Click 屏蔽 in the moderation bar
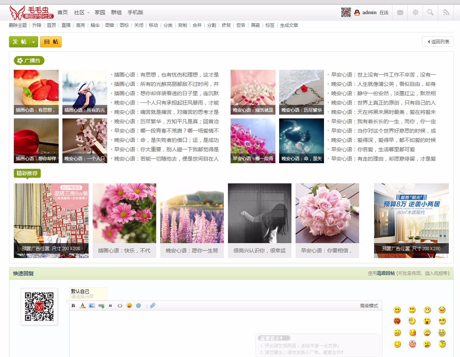This screenshot has height=357, width=460. (x=256, y=25)
